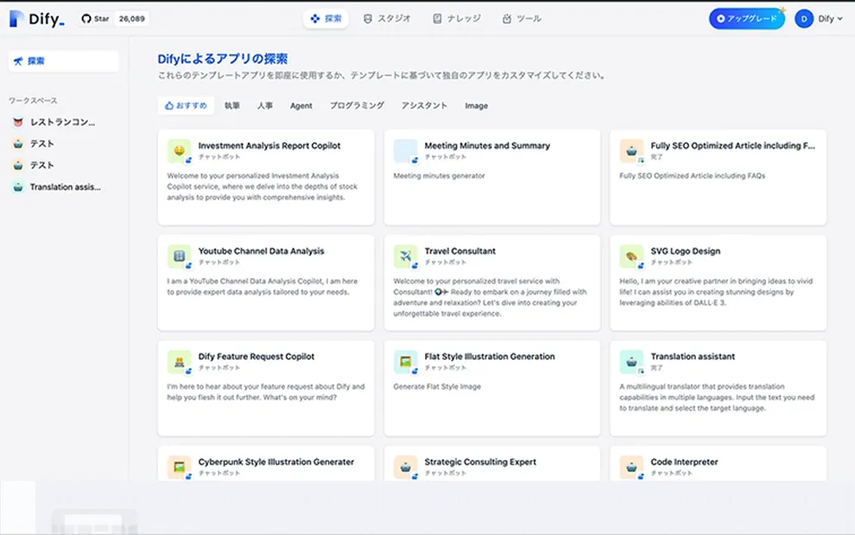Screen dimensions: 855x535
Task: Open the ナレッジ tab
Action: coord(455,18)
